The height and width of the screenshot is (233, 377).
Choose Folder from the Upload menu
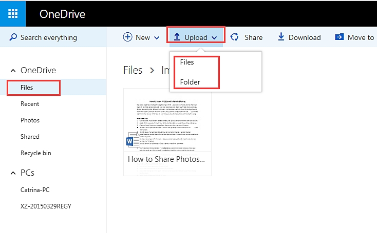click(x=190, y=82)
